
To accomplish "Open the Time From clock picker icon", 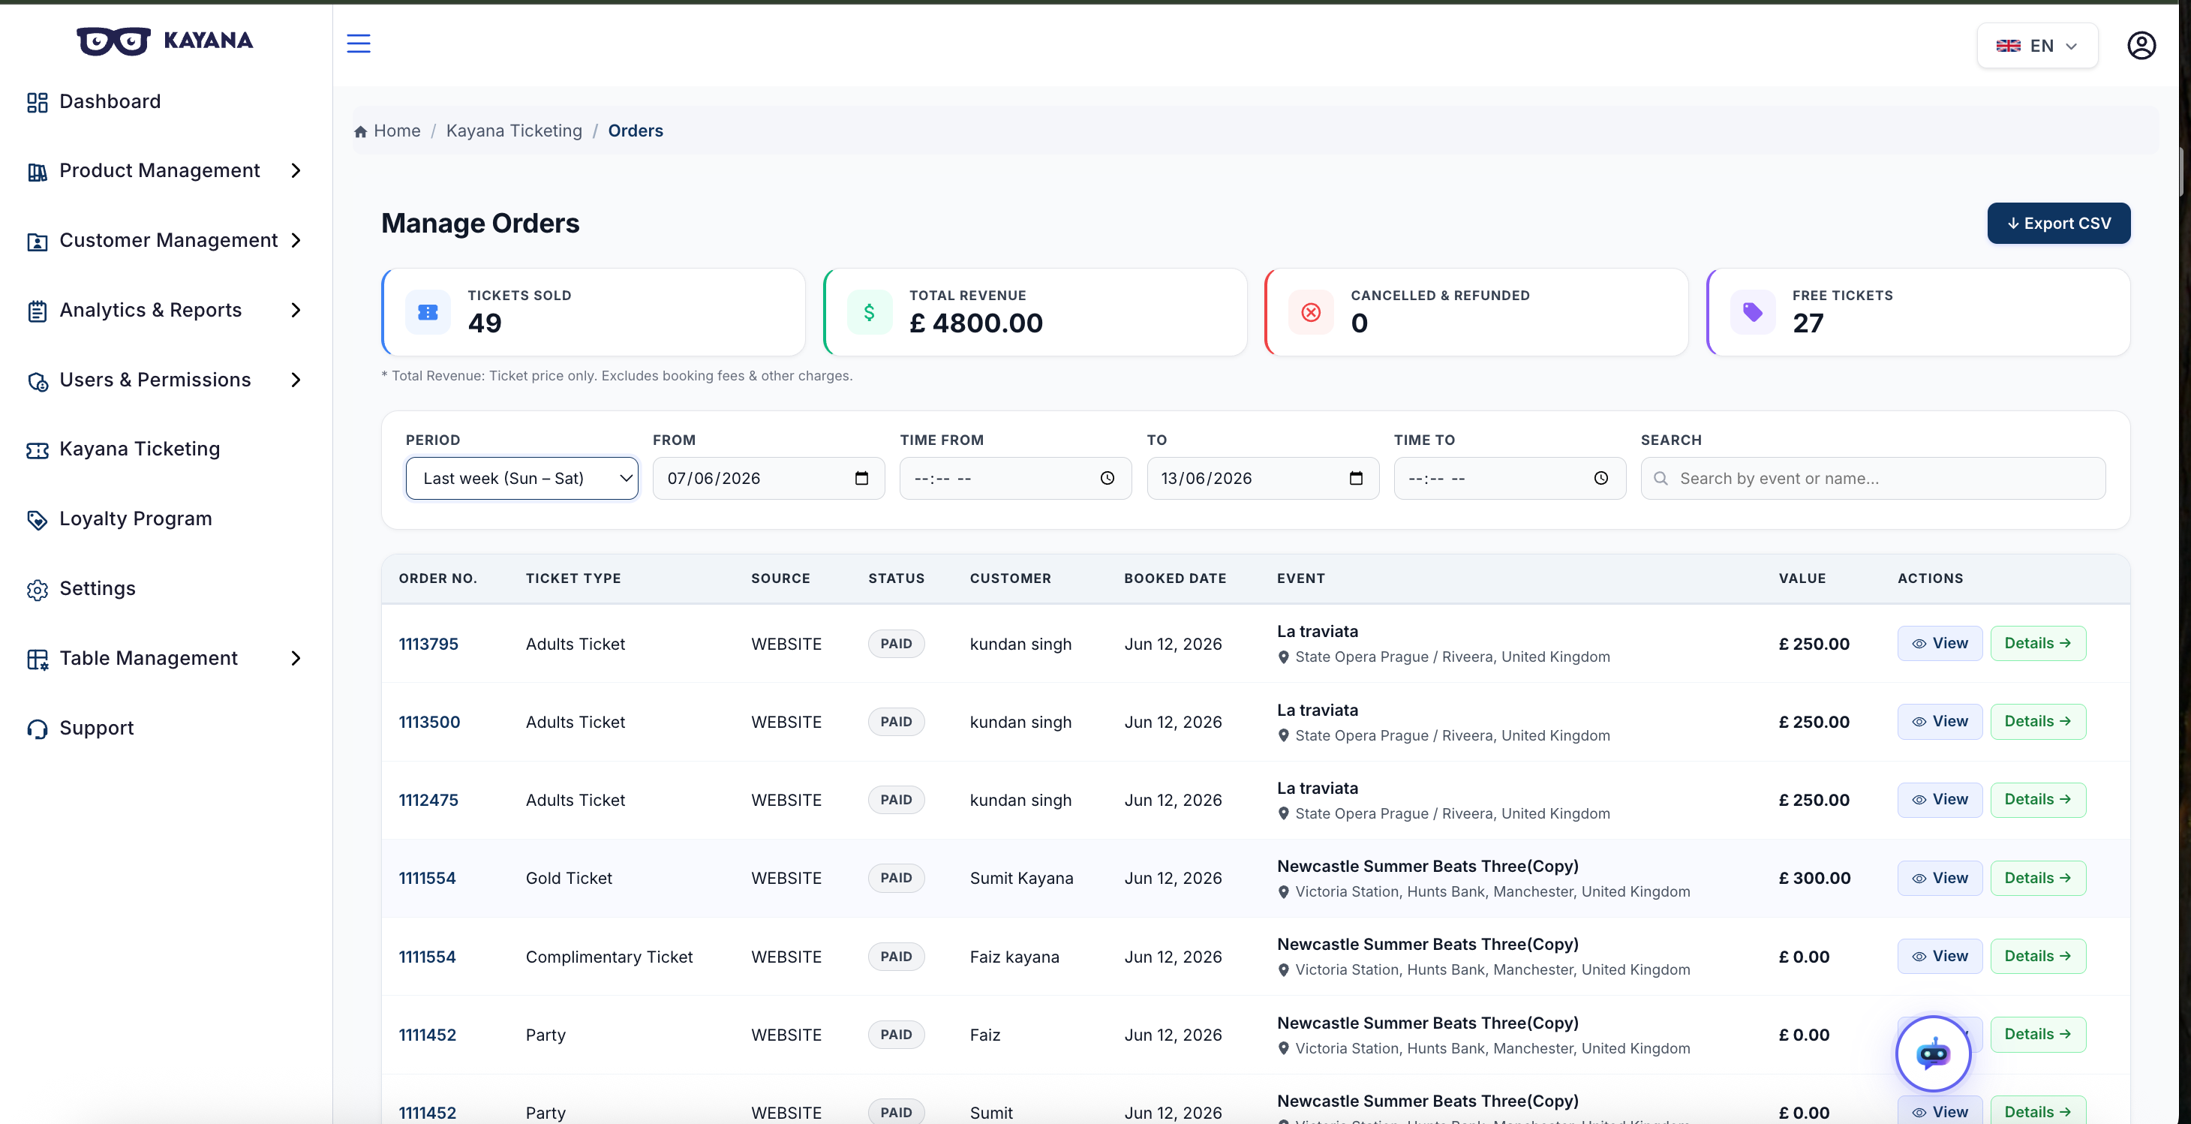I will (x=1107, y=478).
